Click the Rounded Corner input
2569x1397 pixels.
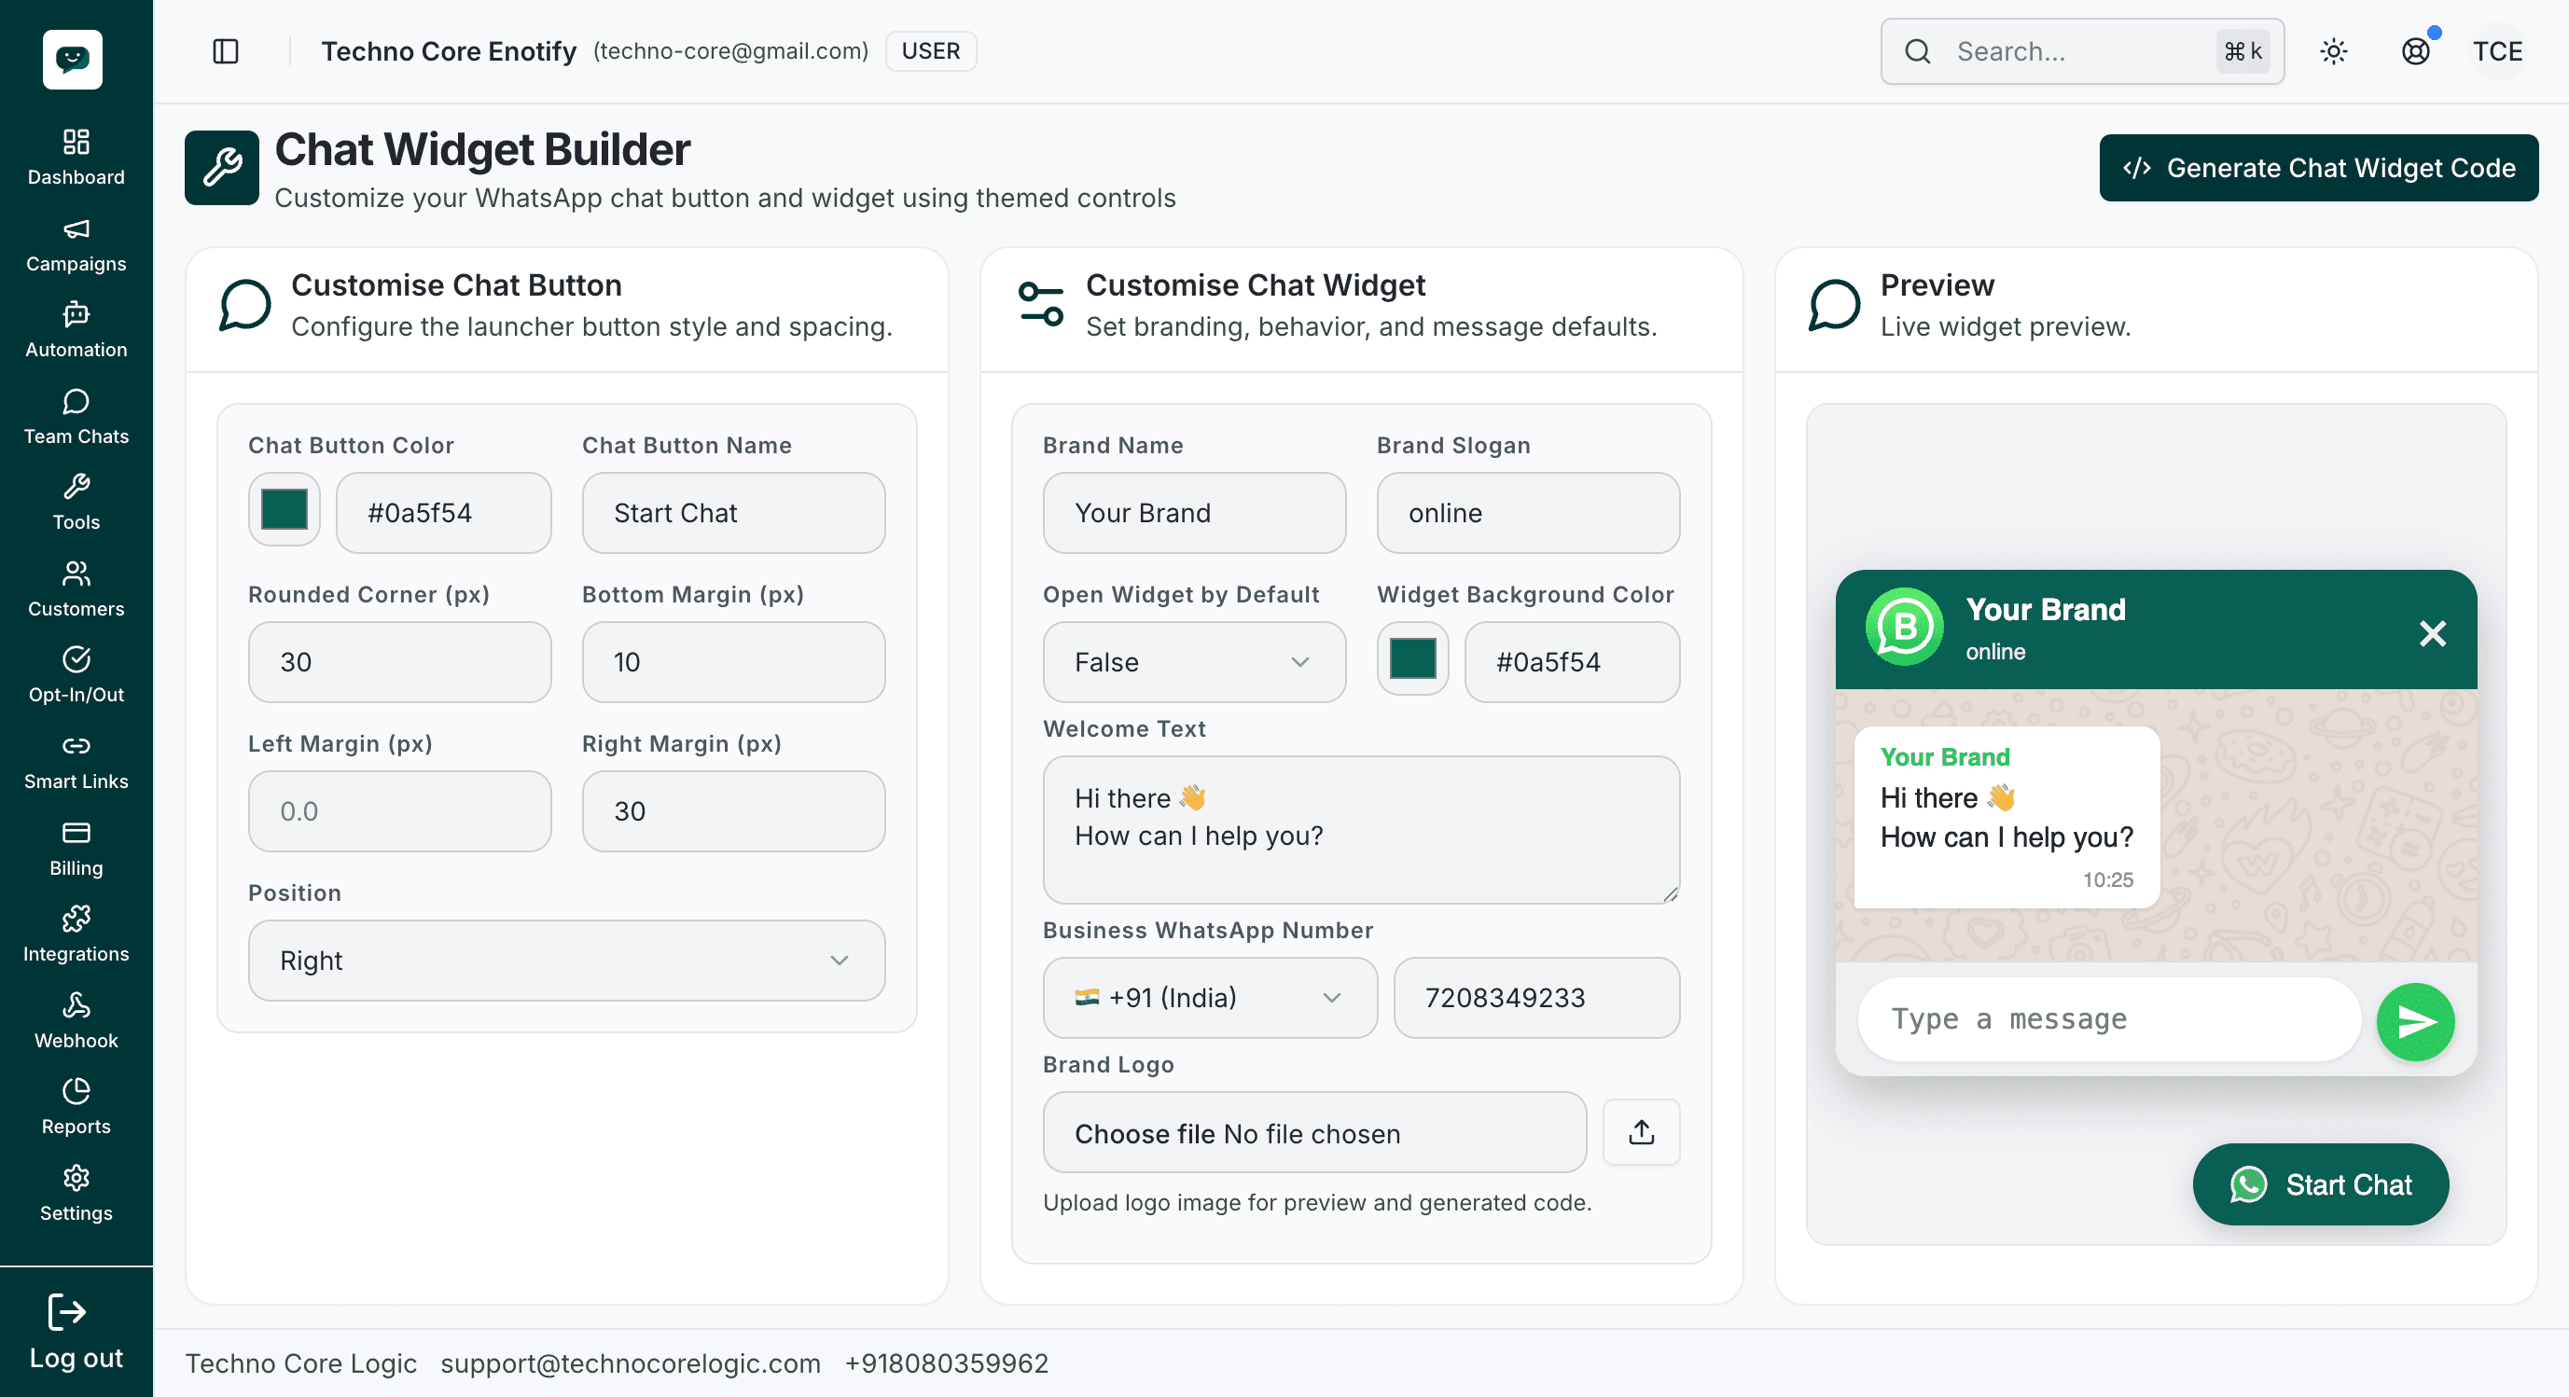[399, 662]
